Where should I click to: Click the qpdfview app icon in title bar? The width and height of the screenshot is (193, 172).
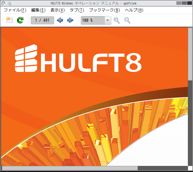[9, 3]
